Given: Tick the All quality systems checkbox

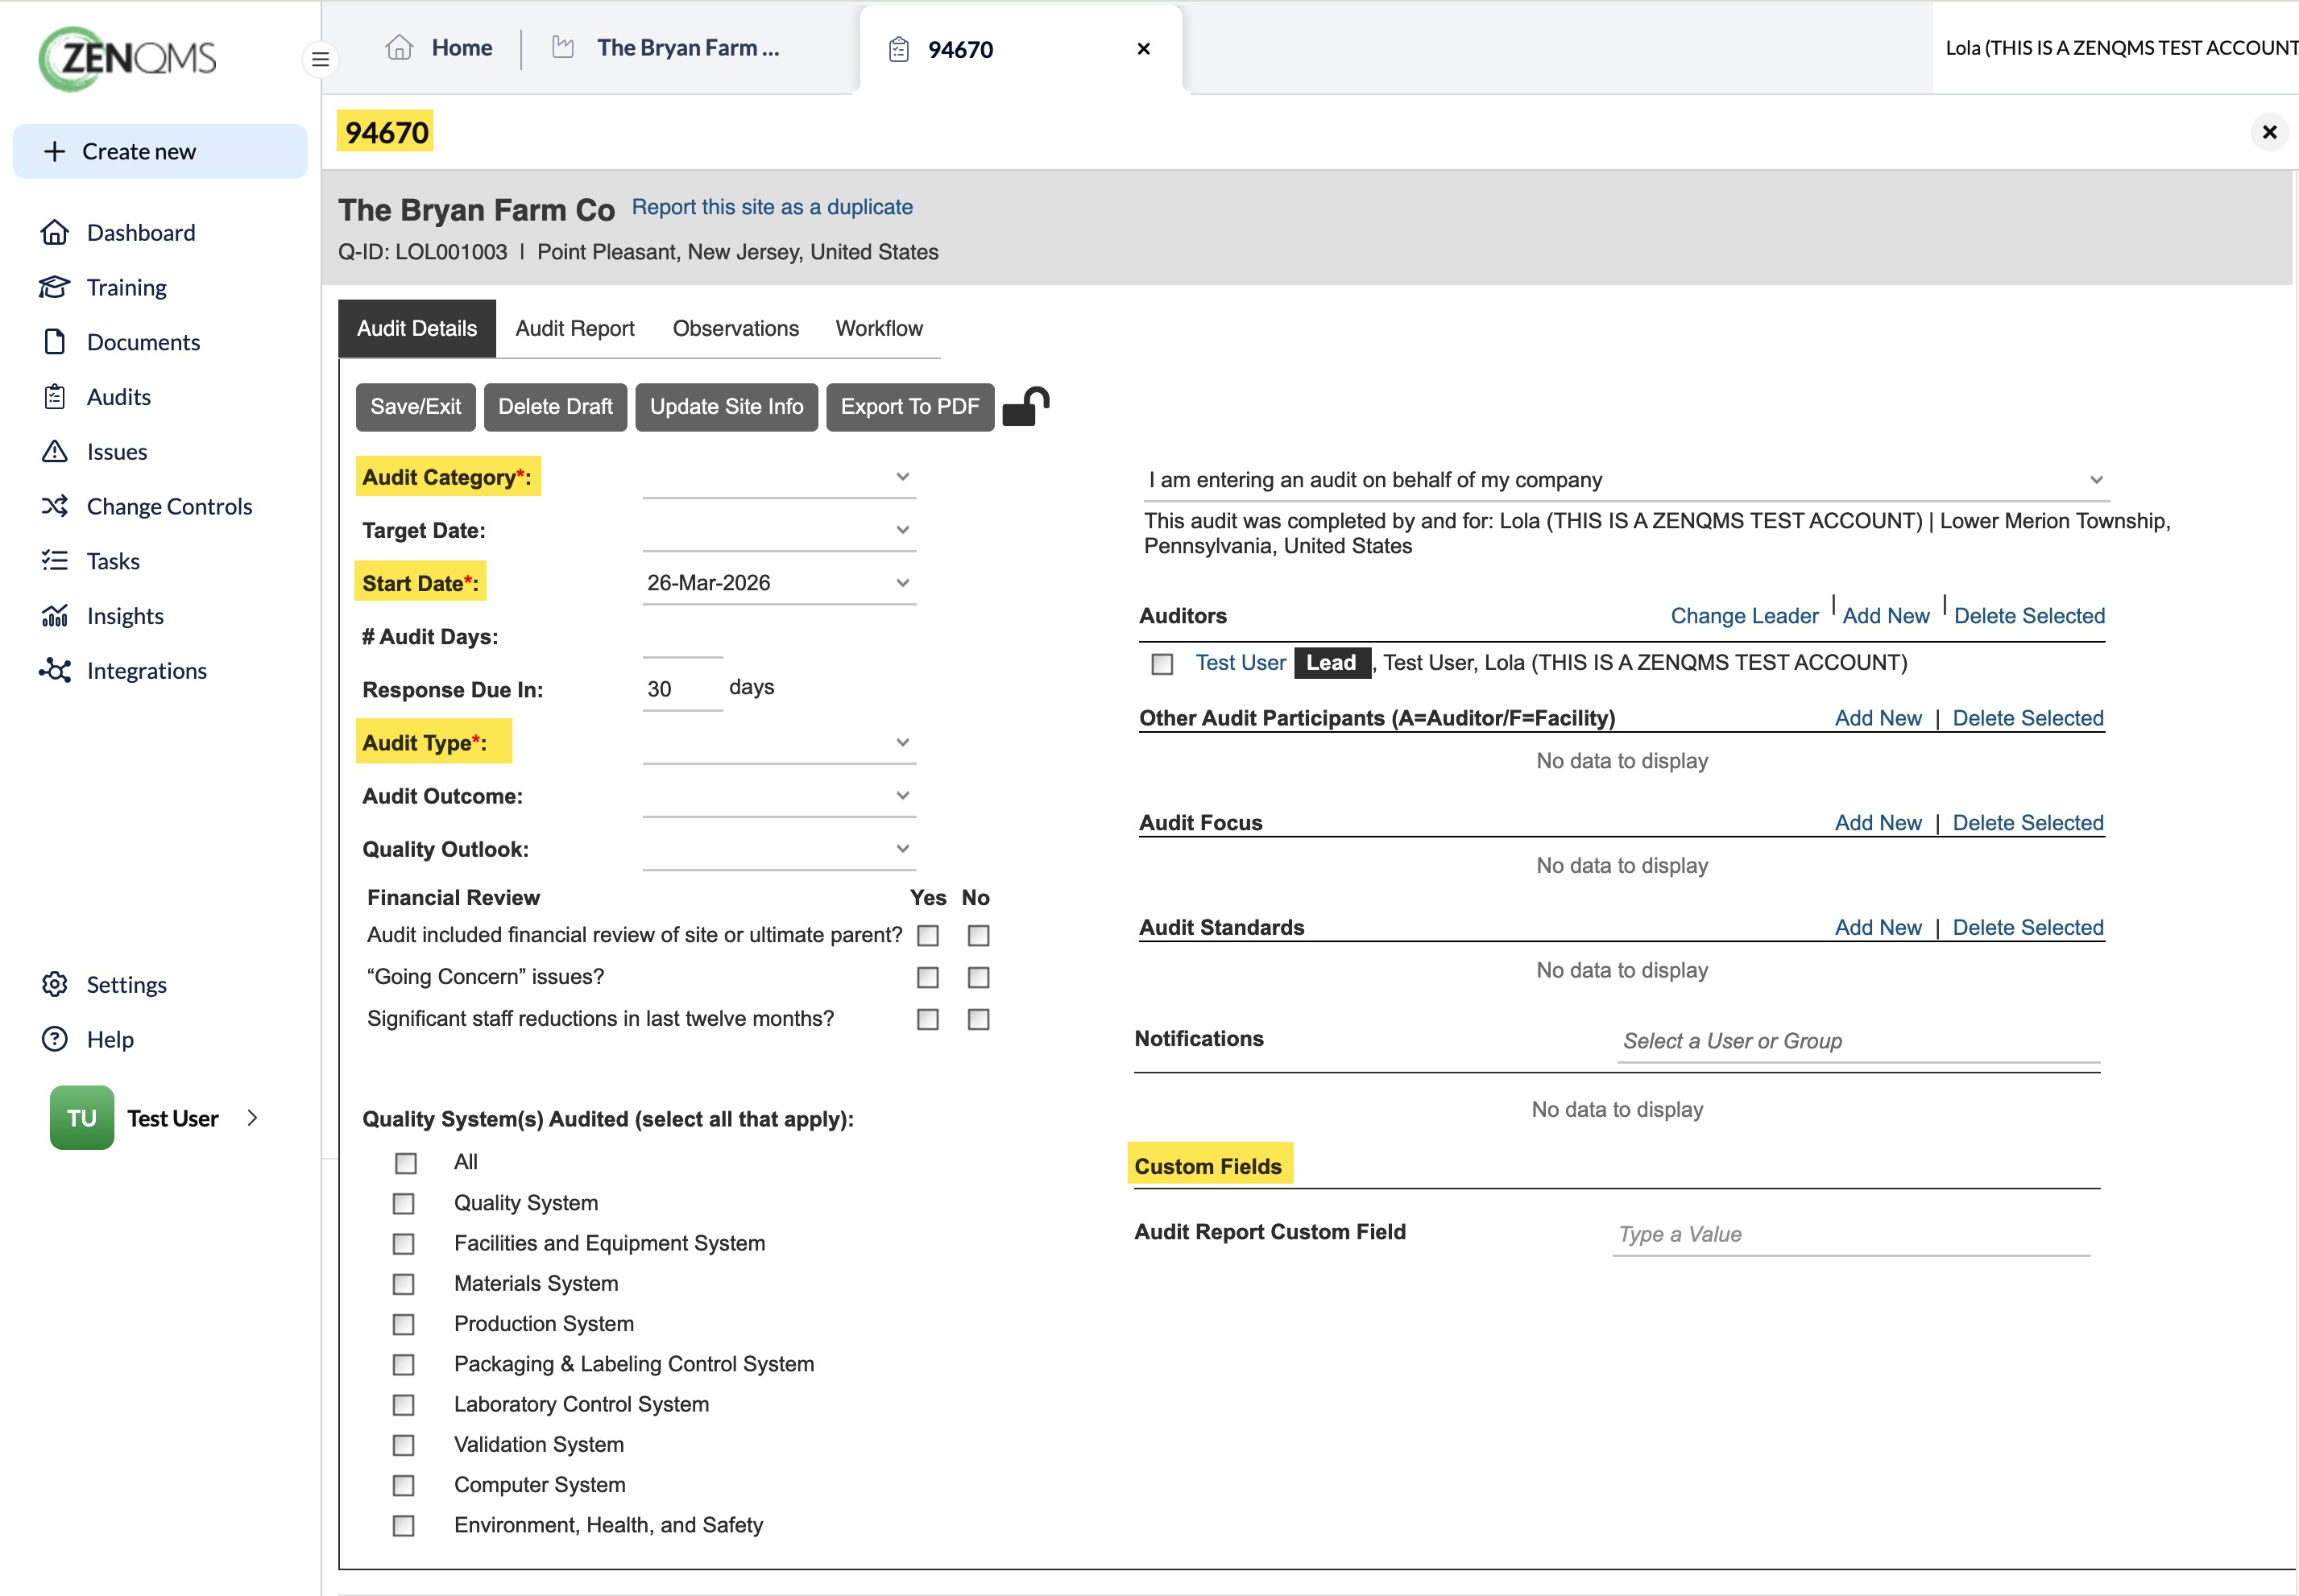Looking at the screenshot, I should (x=405, y=1163).
